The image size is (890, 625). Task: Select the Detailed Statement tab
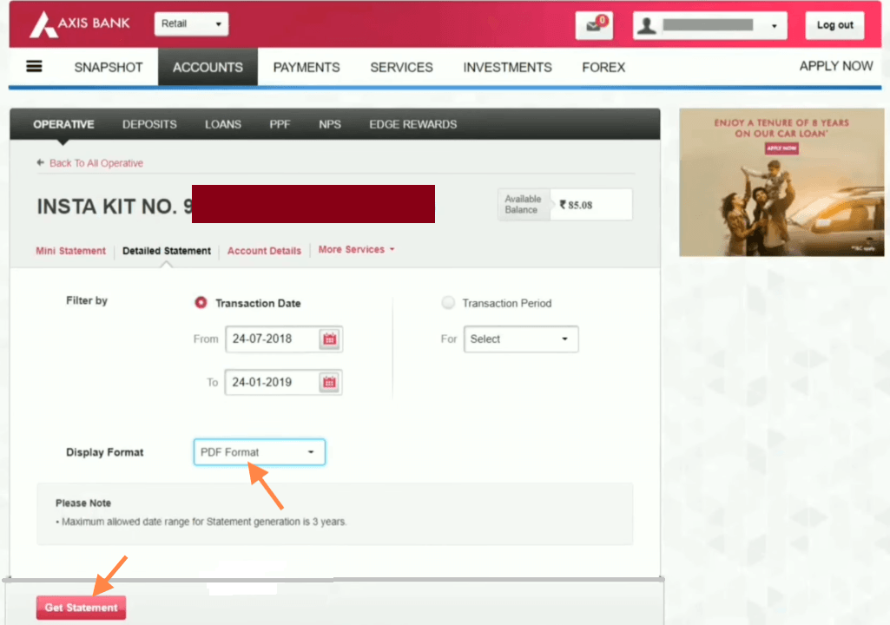167,250
